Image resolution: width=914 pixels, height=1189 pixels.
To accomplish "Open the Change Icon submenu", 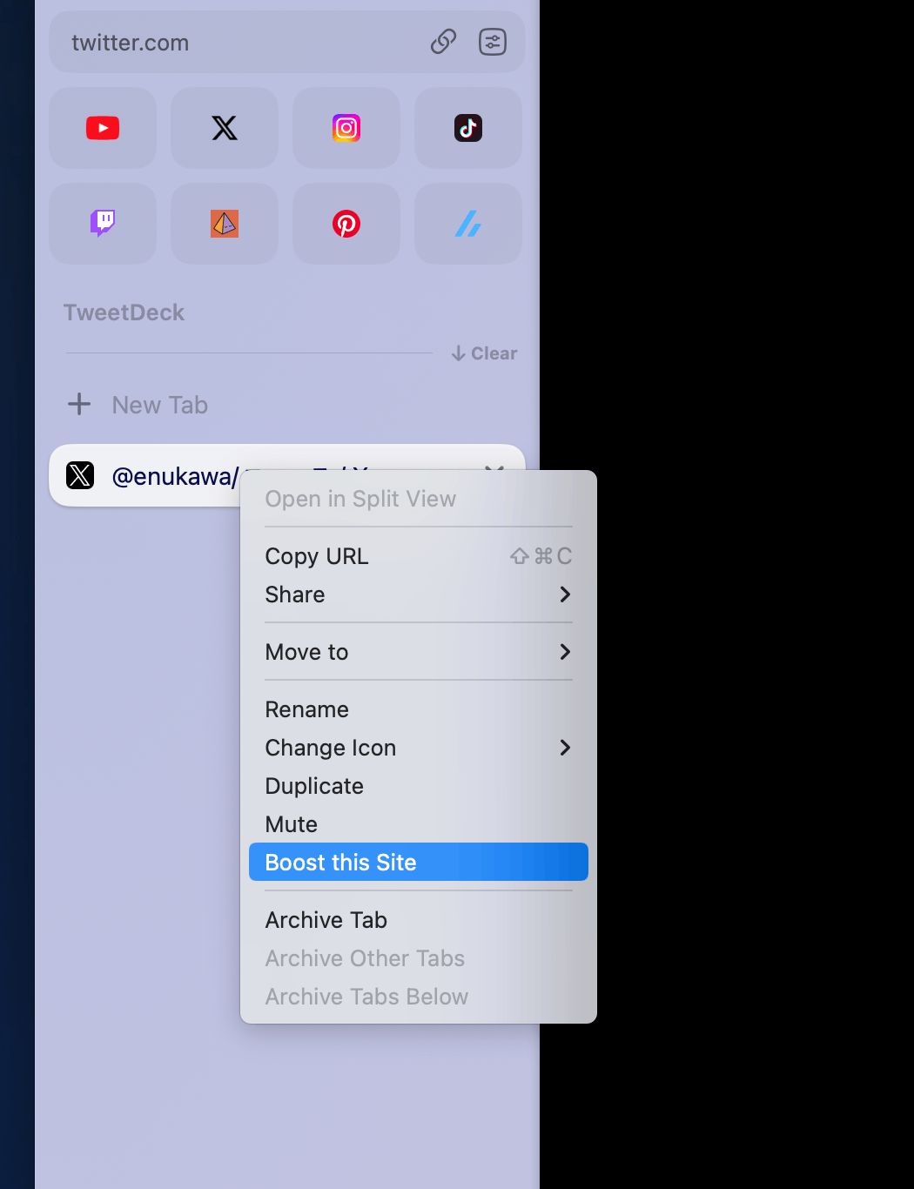I will coord(419,748).
